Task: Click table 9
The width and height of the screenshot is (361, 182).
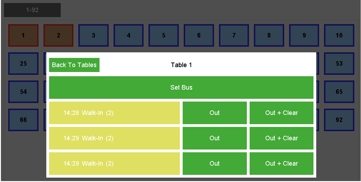Action: (x=304, y=35)
